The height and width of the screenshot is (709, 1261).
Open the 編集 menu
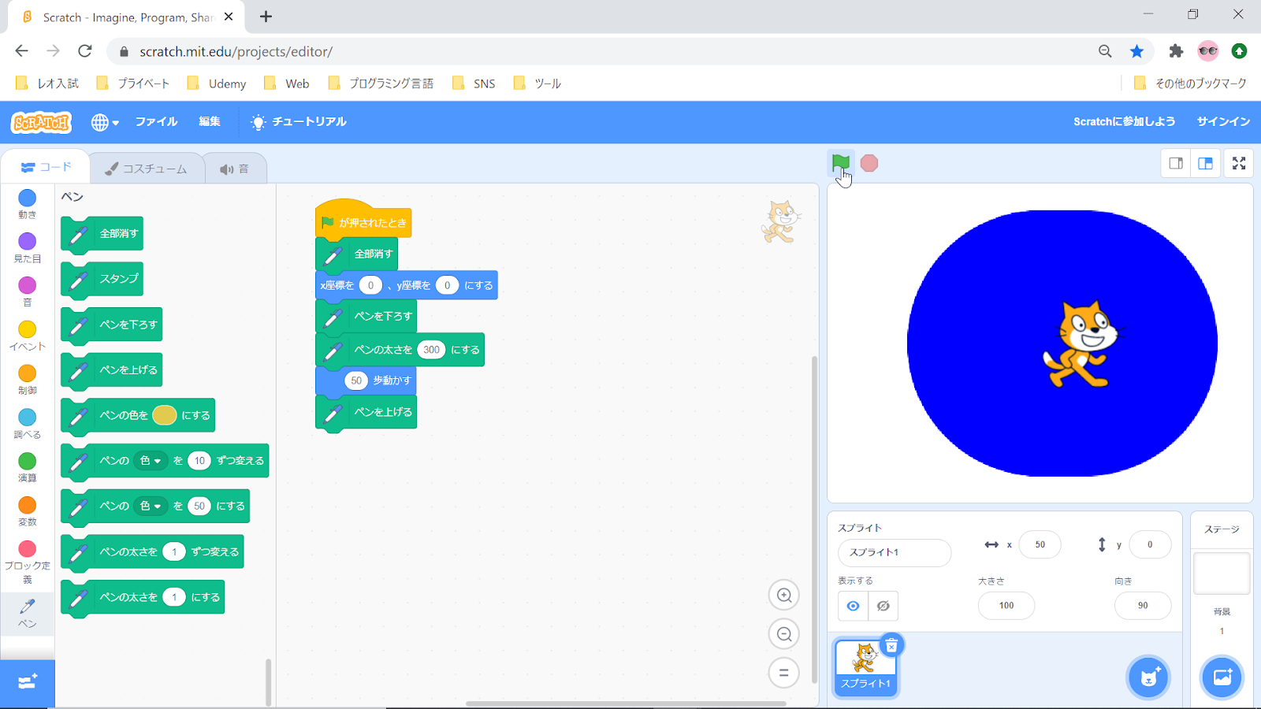coord(210,122)
